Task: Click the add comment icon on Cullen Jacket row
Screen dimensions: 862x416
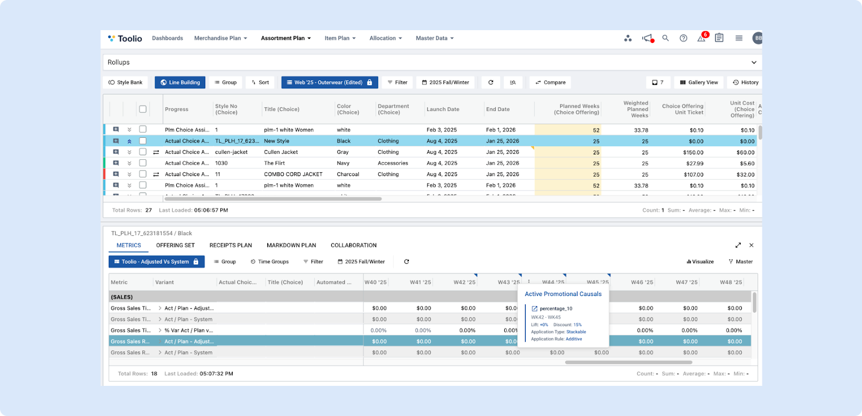Action: tap(116, 152)
